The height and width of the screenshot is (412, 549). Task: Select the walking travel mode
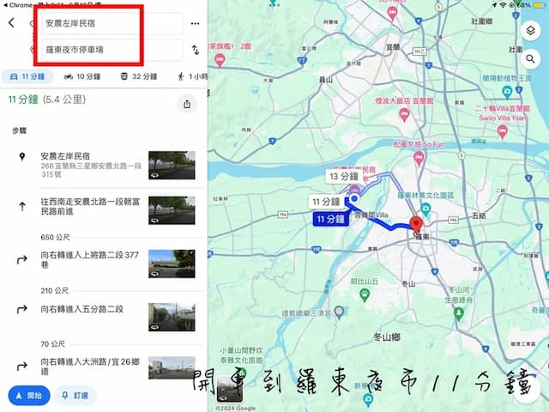point(190,76)
